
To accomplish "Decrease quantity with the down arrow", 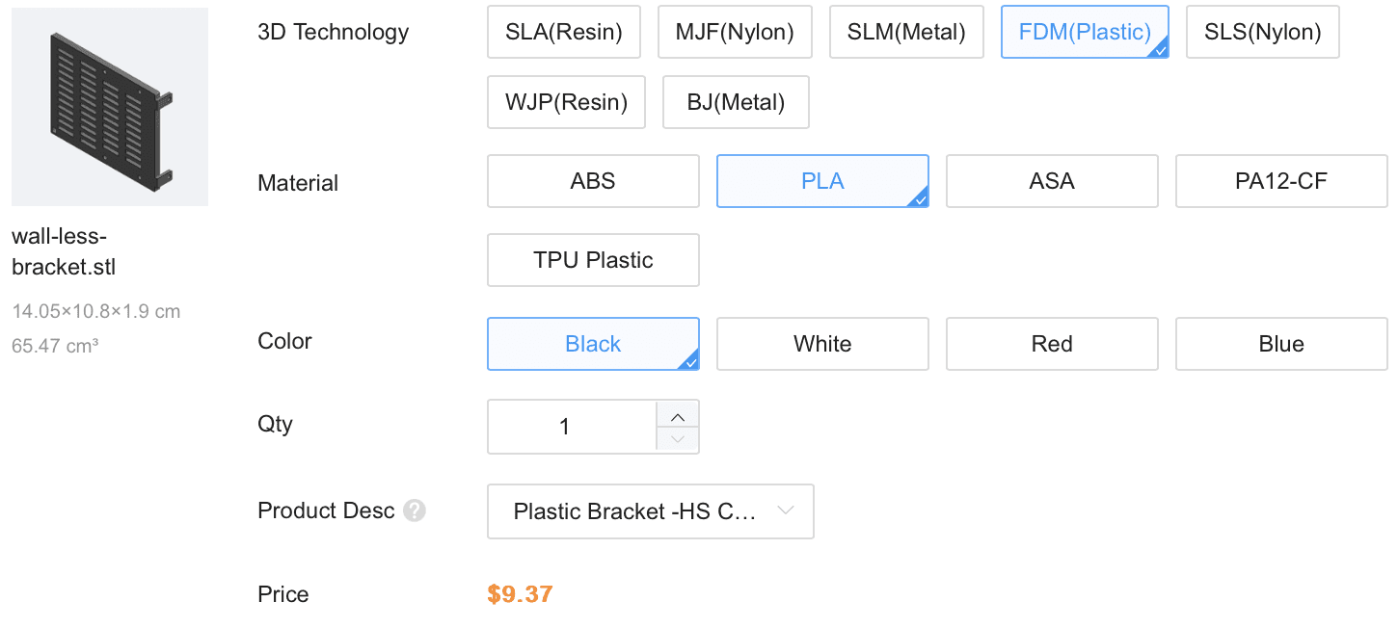I will point(678,439).
